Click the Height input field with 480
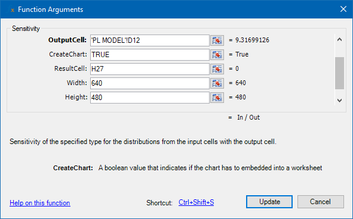This screenshot has height=219, width=353. pos(150,98)
